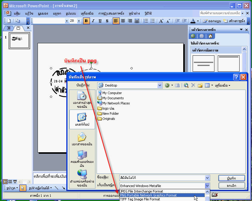Increase the font size
This screenshot has height=201, width=252.
point(161,21)
